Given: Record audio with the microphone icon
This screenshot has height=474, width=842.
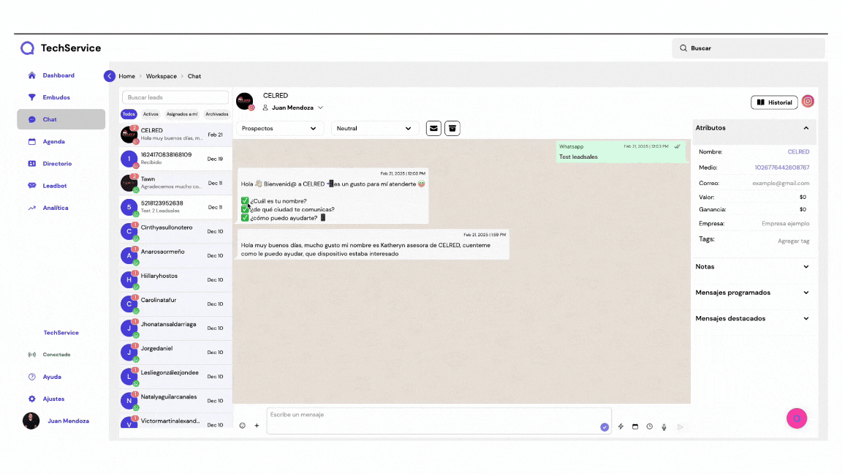Looking at the screenshot, I should click(x=664, y=426).
